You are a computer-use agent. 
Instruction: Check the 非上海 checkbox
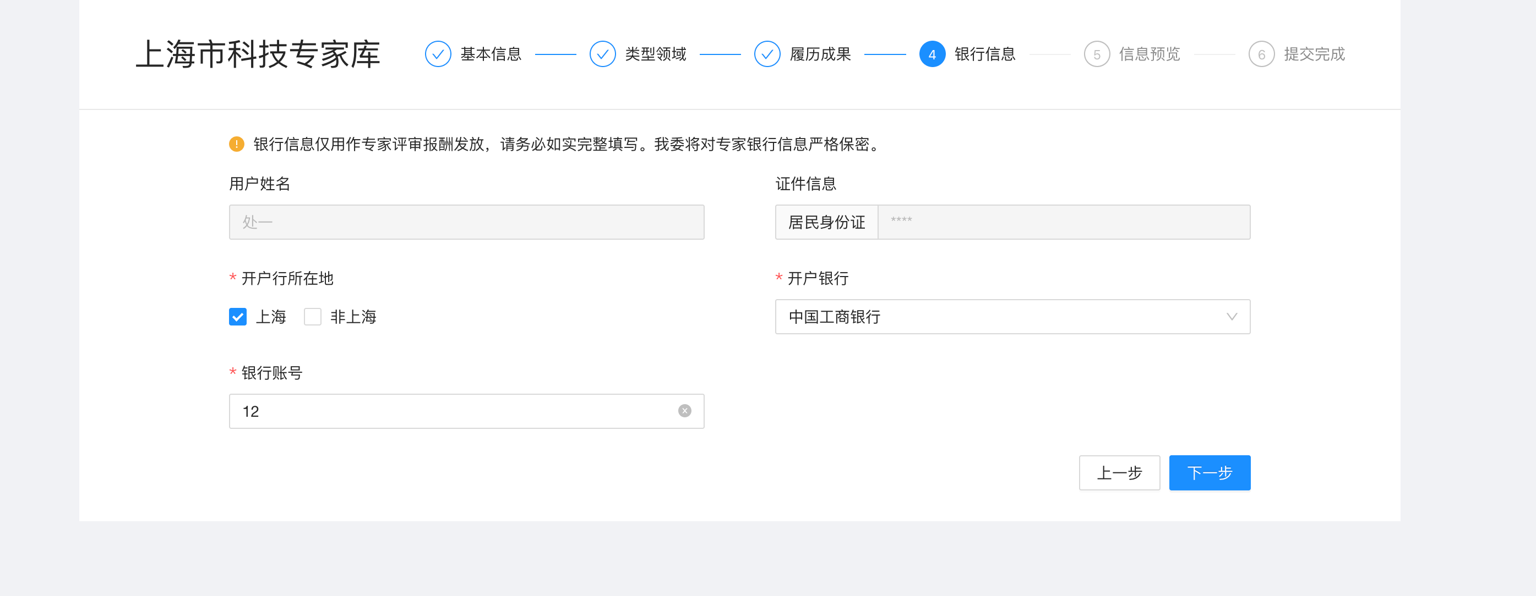click(313, 317)
